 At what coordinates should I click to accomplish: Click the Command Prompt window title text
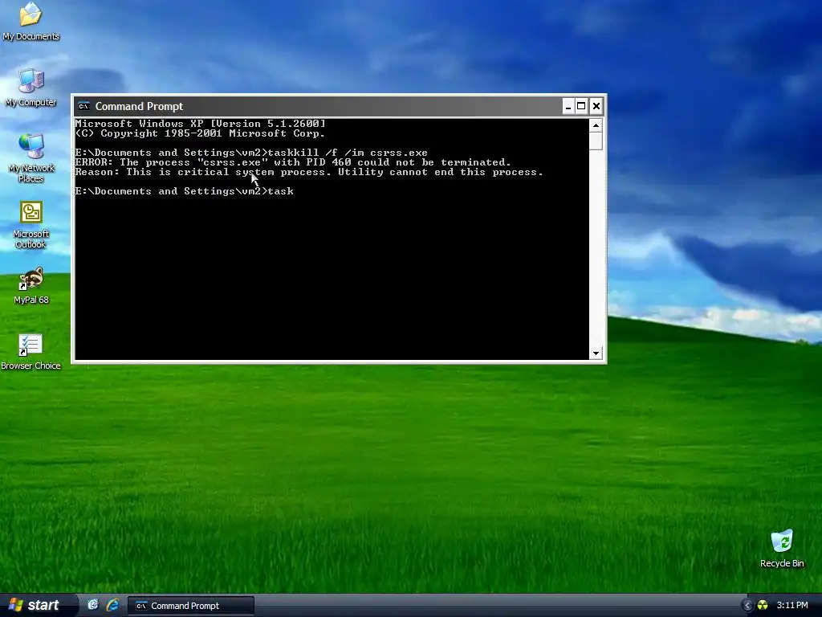pyautogui.click(x=139, y=107)
